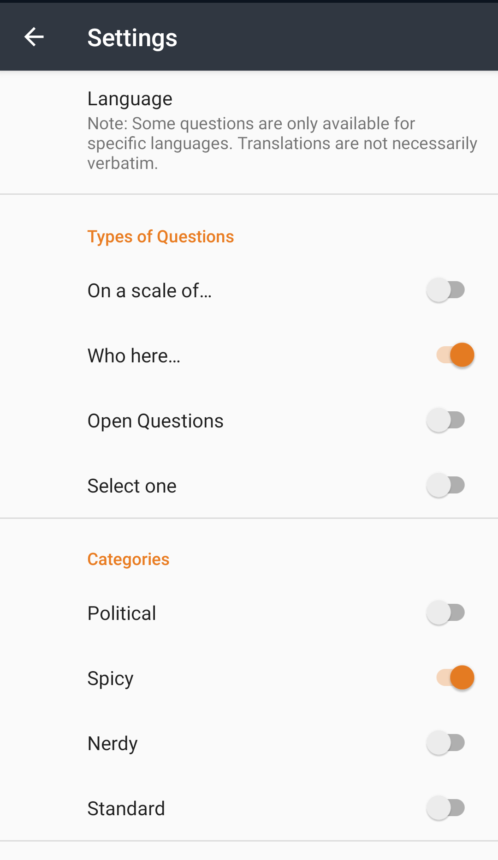Tap the 'Who here…' row label

click(x=134, y=356)
